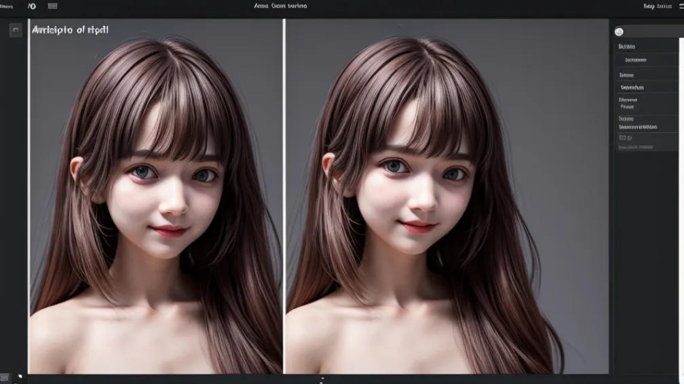
Task: Click the double-line icon at top-right corner
Action: [679, 5]
